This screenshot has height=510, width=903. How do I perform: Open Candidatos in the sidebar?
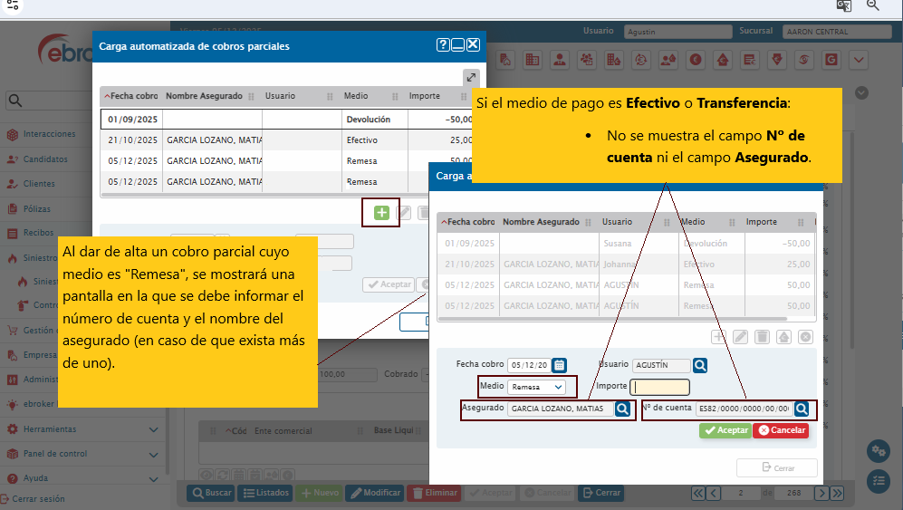[45, 159]
